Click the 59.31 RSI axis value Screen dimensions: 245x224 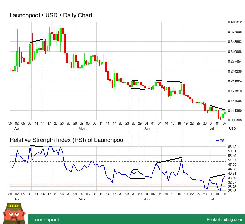[x=232, y=151]
